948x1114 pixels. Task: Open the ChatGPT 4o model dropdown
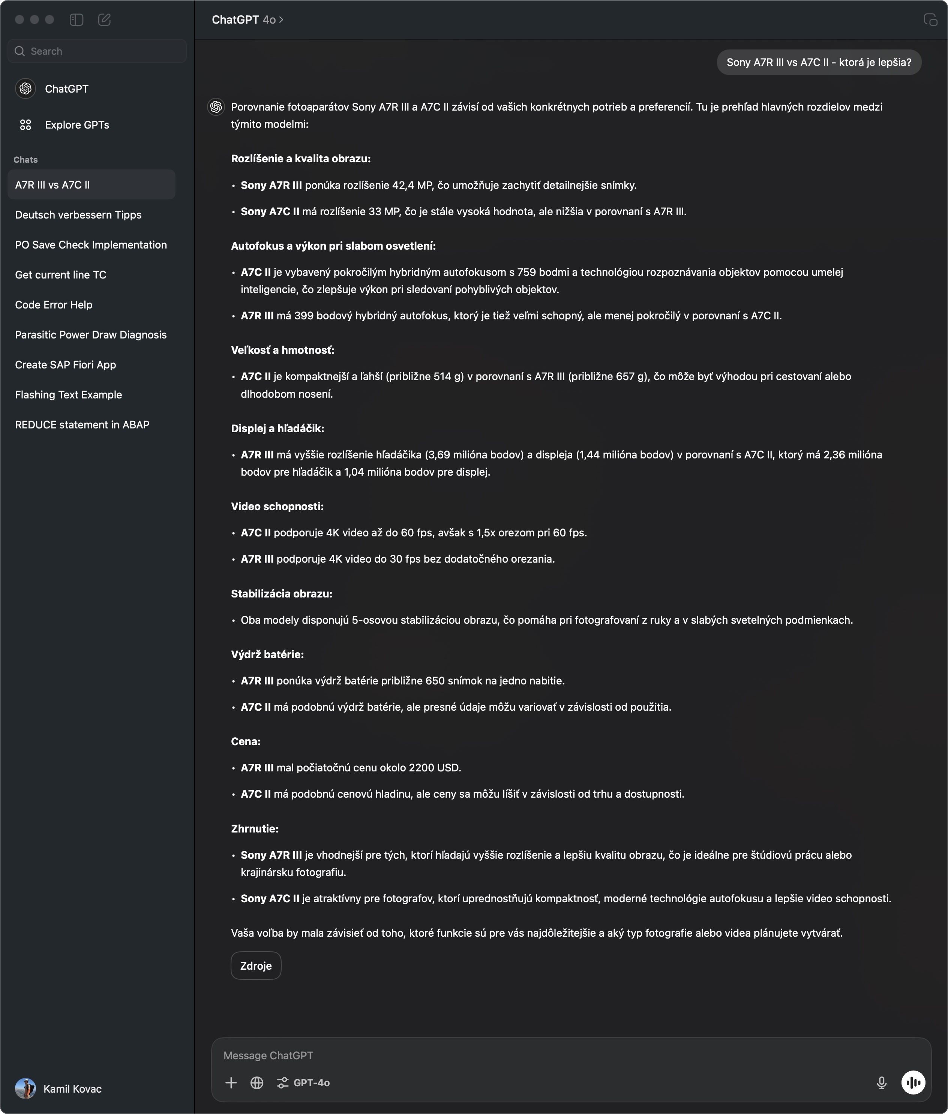(x=248, y=20)
